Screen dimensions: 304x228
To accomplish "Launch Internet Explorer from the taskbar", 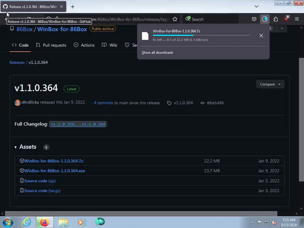I will pos(26,222).
